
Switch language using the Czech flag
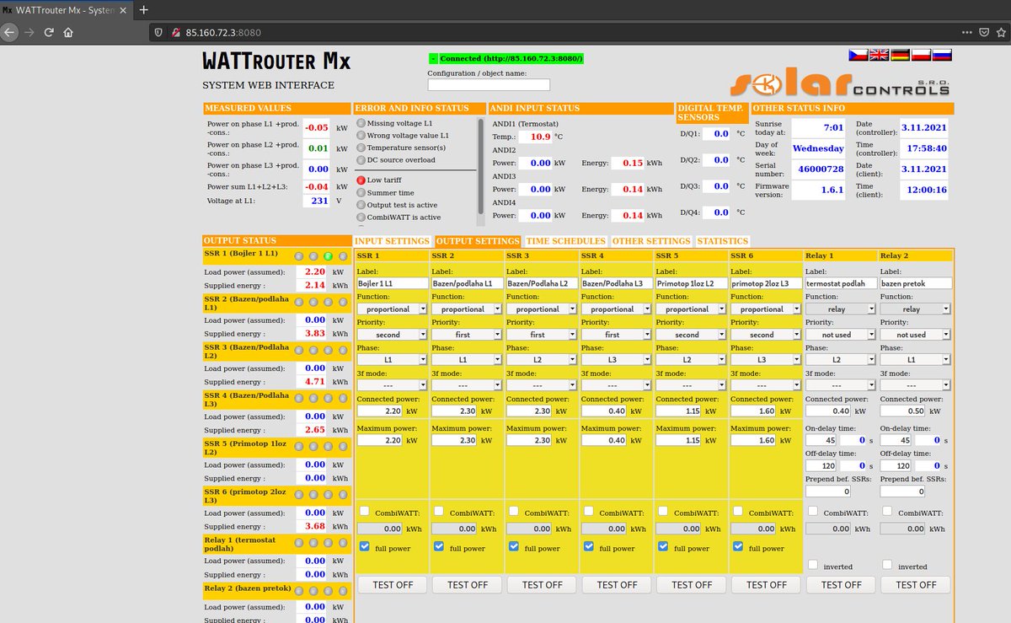(x=859, y=55)
